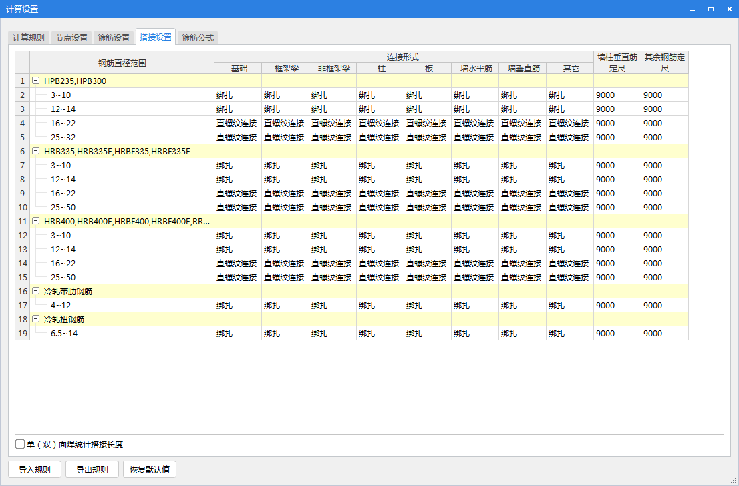Click the 板 column header

point(428,68)
